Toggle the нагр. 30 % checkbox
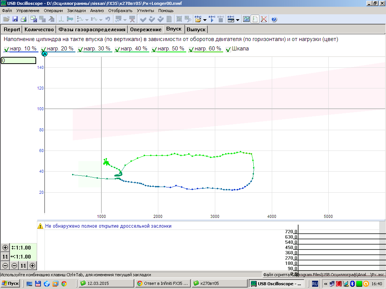 tap(81, 49)
